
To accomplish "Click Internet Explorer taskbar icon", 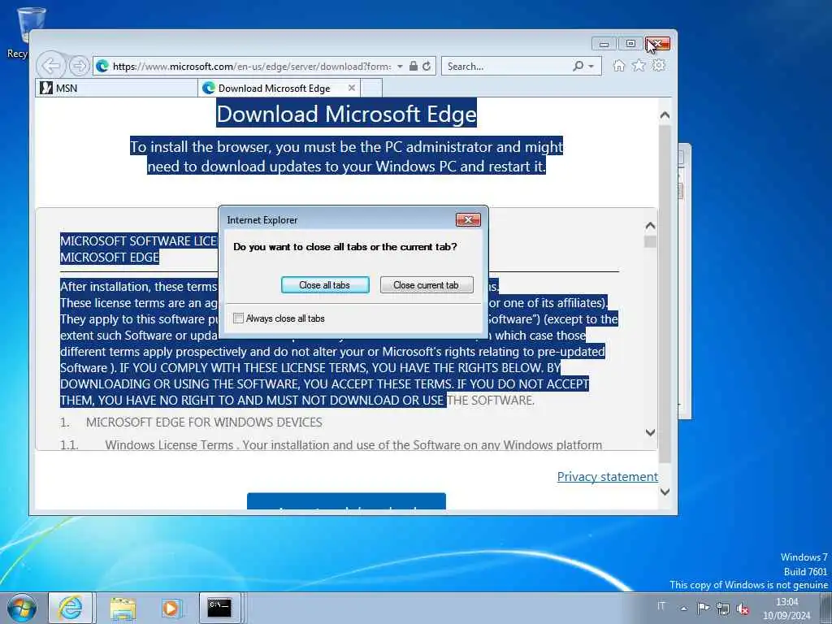I will pos(71,608).
